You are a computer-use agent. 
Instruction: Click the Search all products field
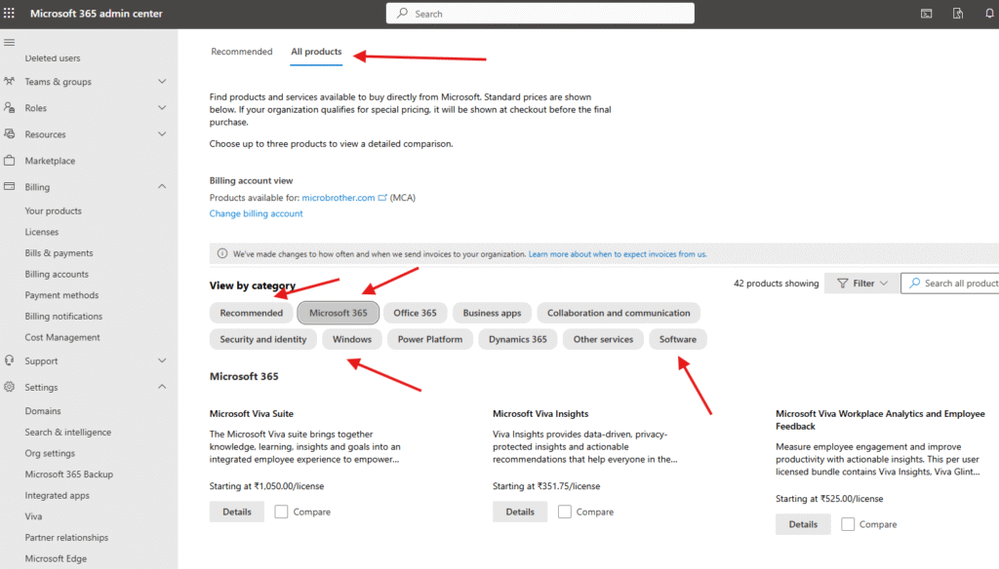(x=956, y=284)
